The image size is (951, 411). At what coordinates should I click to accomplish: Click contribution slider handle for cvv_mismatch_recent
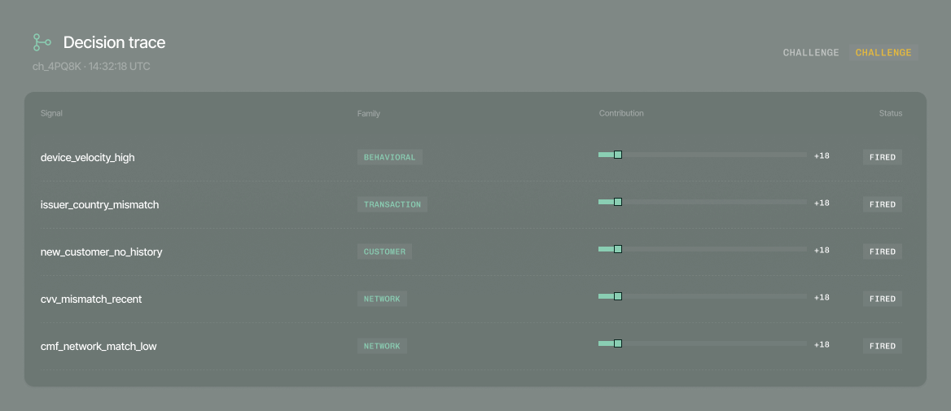(x=618, y=296)
